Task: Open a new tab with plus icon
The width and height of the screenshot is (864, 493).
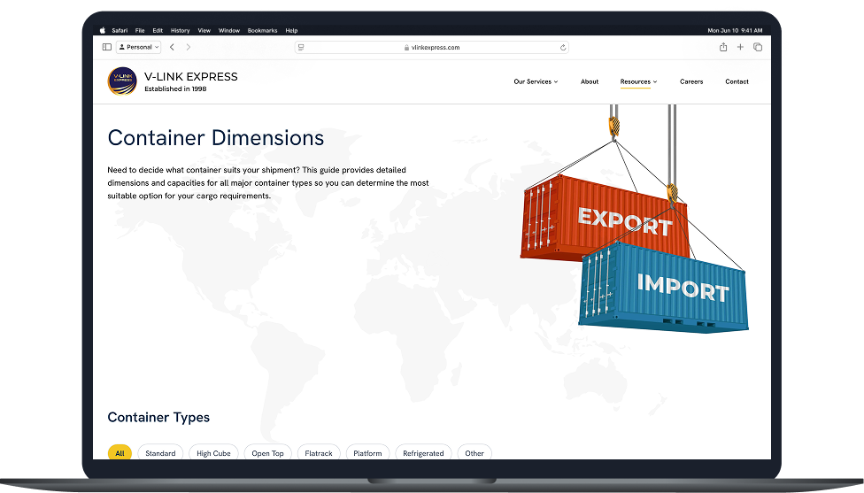Action: (740, 47)
